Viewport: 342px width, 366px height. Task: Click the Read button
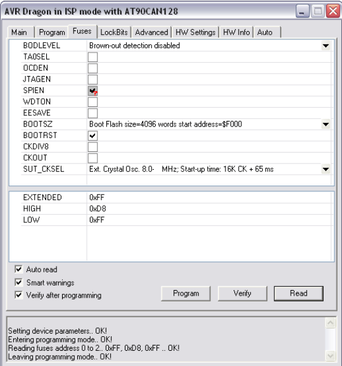click(298, 293)
